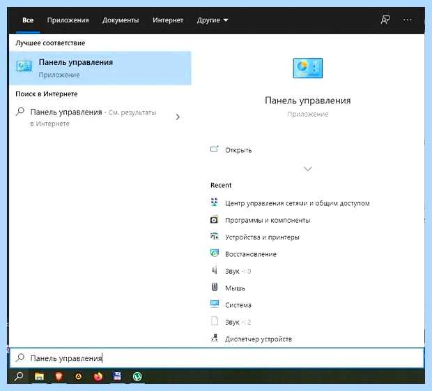Image resolution: width=432 pixels, height=391 pixels.
Task: Open Мышь recent item
Action: (x=235, y=288)
